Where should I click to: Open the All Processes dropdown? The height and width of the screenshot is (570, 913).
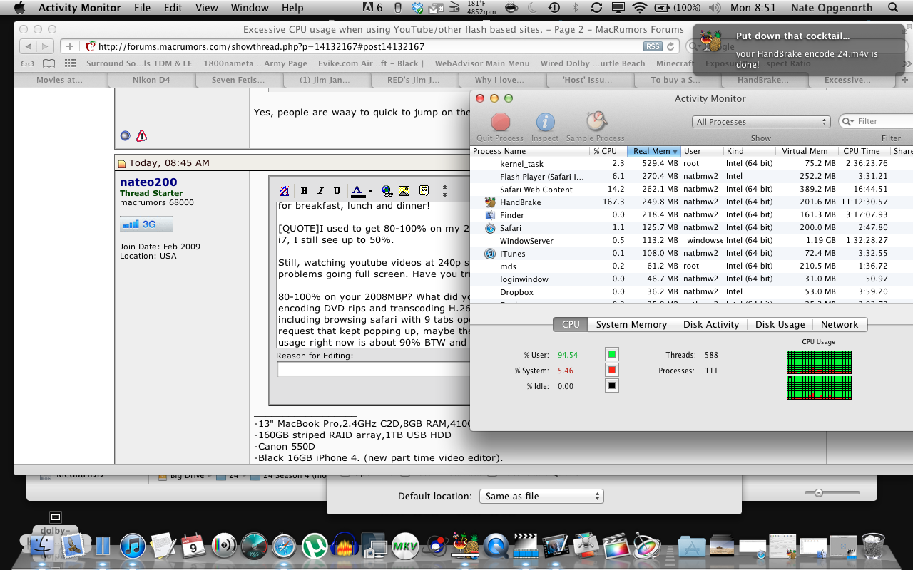[x=761, y=122]
